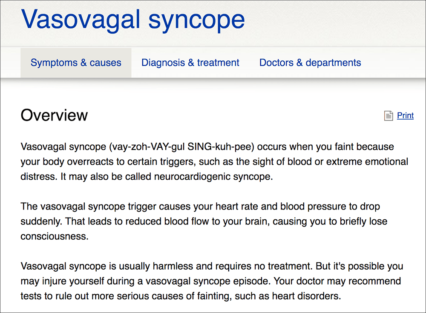The height and width of the screenshot is (313, 426).
Task: Click the phrase sight of blood
Action: click(282, 162)
